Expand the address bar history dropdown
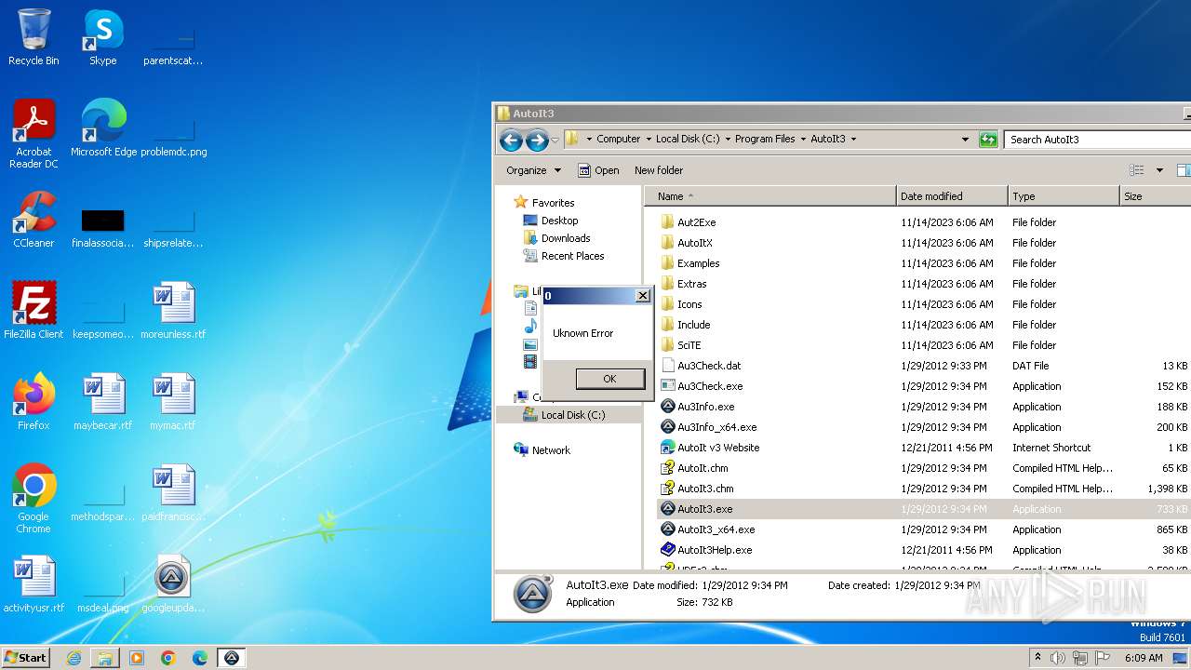Screen dimensions: 1191x670 (965, 140)
